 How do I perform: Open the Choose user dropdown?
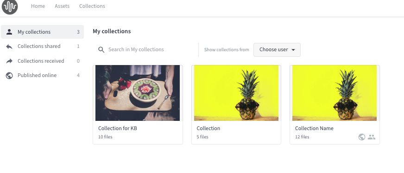pyautogui.click(x=277, y=49)
